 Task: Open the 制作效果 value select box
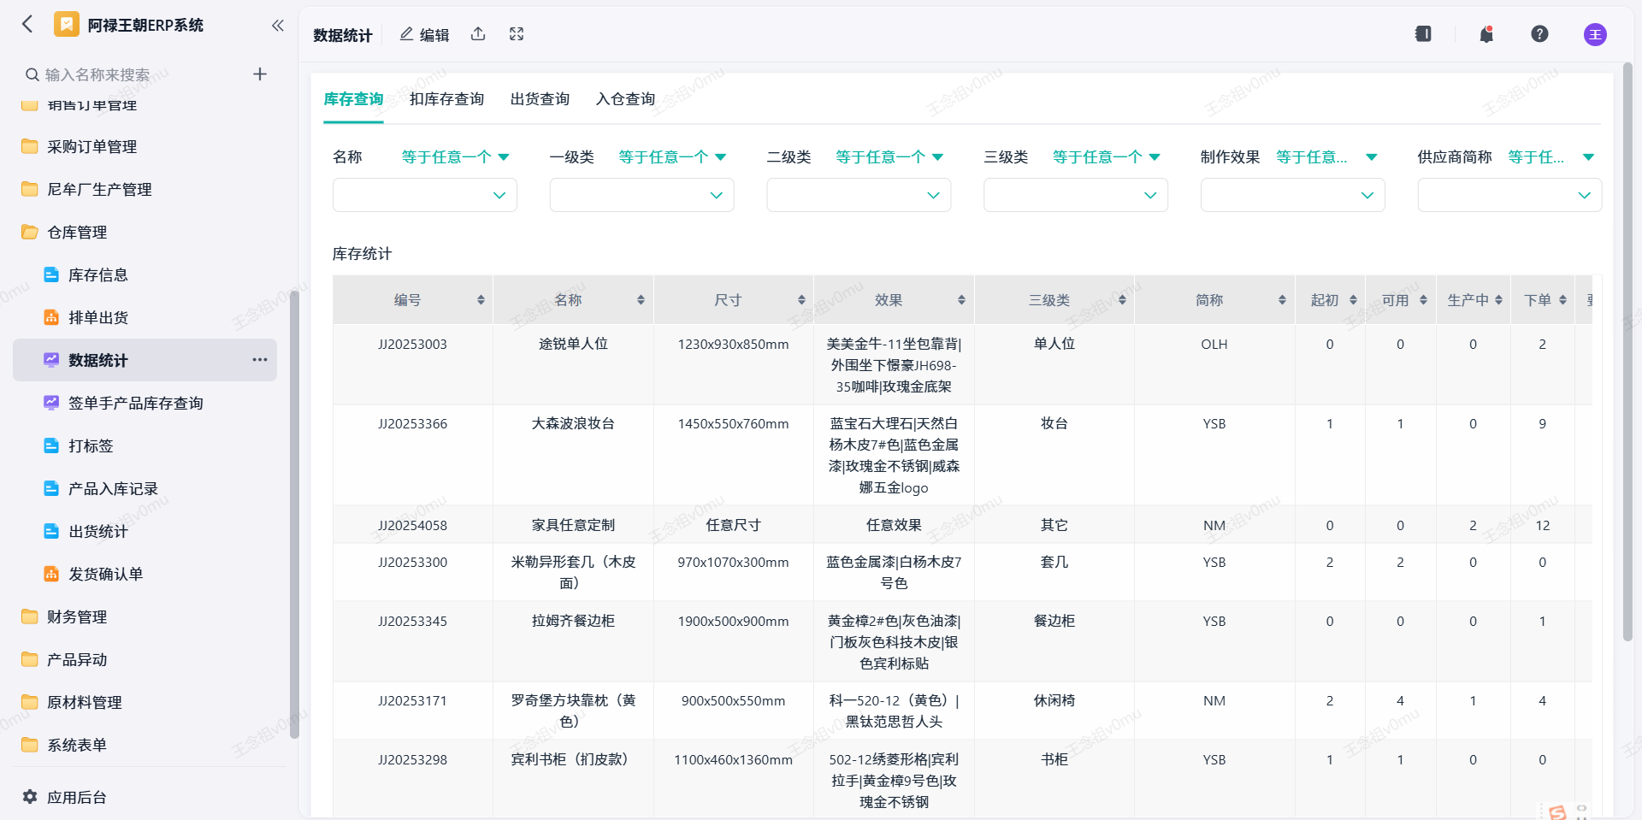coord(1293,195)
